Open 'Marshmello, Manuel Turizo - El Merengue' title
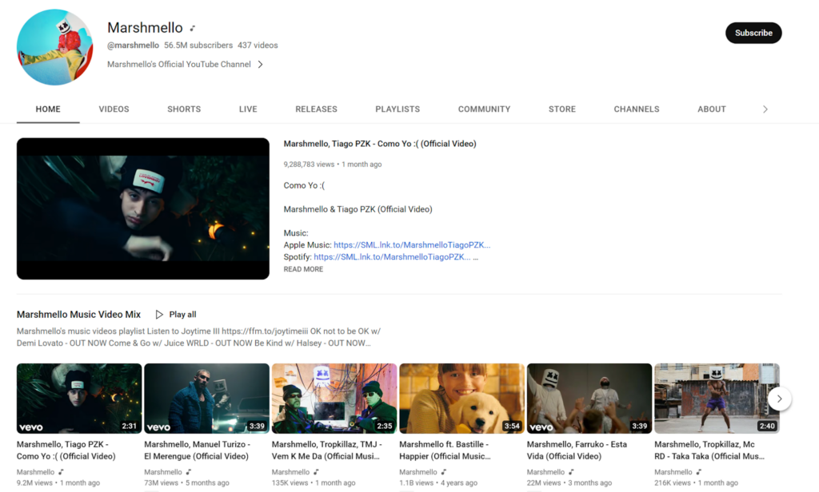 coord(198,450)
